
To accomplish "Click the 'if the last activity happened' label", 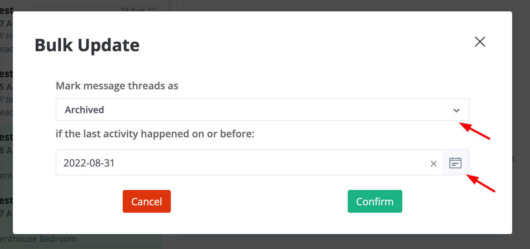I will (155, 134).
